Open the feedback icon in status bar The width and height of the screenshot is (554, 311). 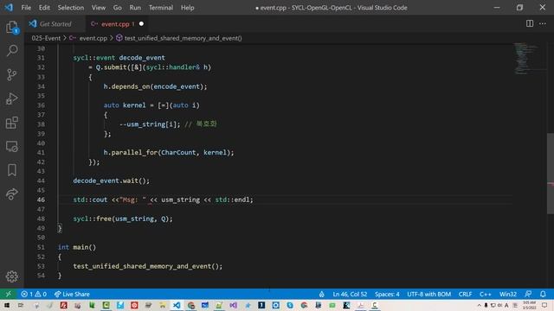coord(528,294)
